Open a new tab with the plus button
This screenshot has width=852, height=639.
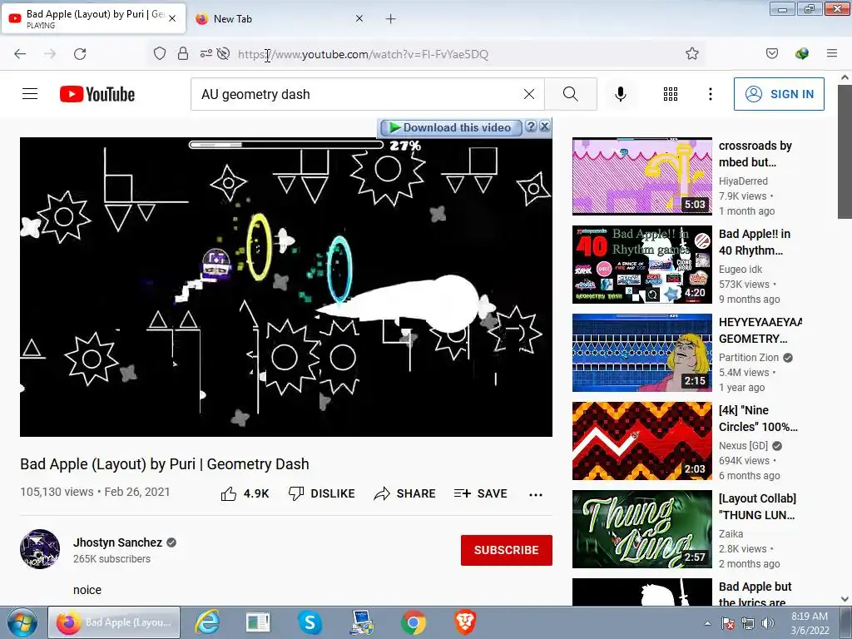(x=391, y=19)
